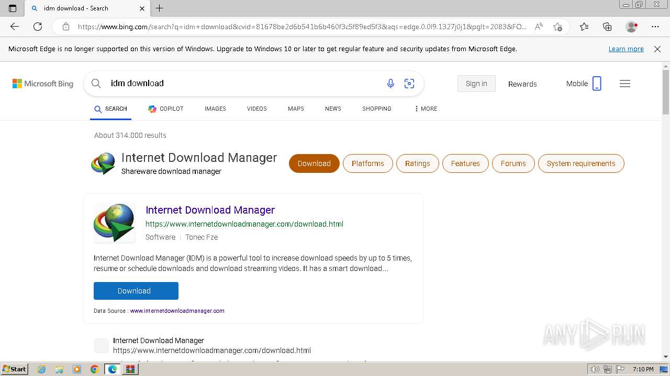Start voice search with microphone icon
This screenshot has width=670, height=376.
click(x=390, y=84)
